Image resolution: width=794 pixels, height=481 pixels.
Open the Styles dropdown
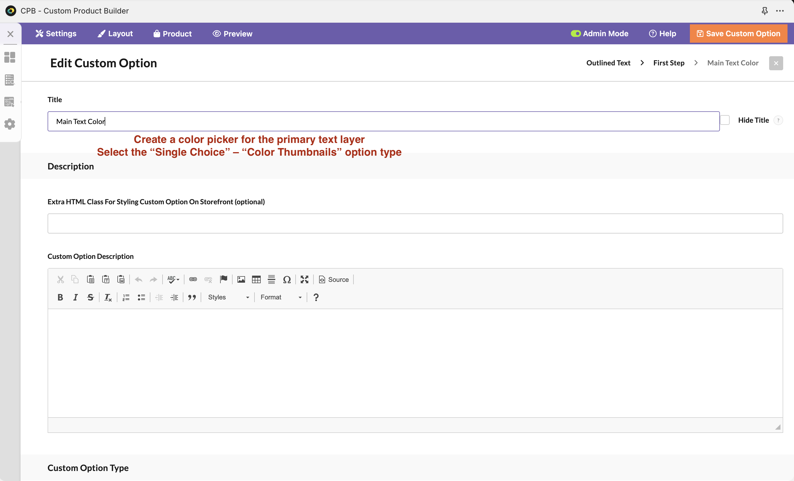pos(229,297)
